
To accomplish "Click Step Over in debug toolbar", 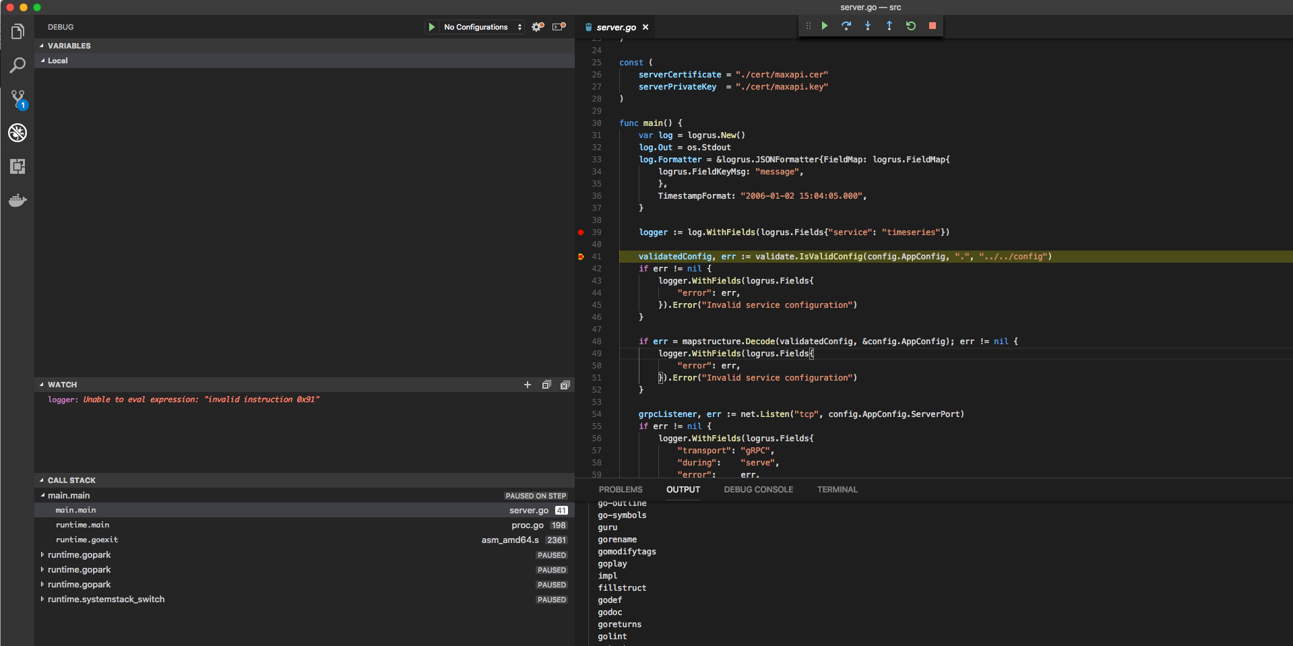I will pos(846,26).
